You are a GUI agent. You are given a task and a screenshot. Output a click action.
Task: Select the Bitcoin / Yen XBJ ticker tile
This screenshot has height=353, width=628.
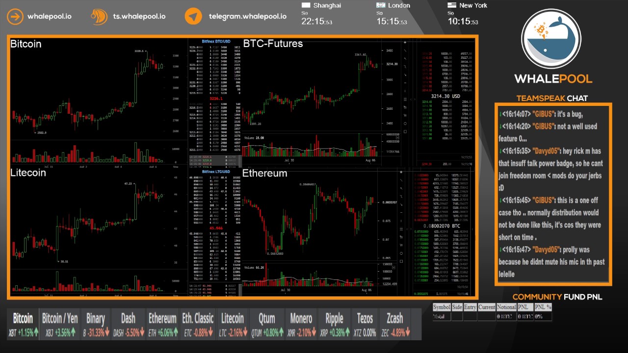(x=59, y=325)
